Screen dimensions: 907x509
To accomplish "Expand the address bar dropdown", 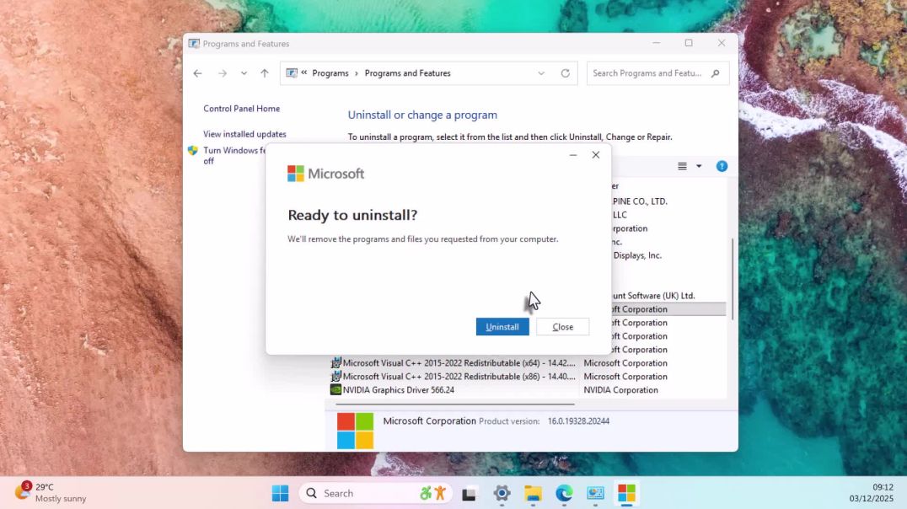I will pyautogui.click(x=541, y=73).
